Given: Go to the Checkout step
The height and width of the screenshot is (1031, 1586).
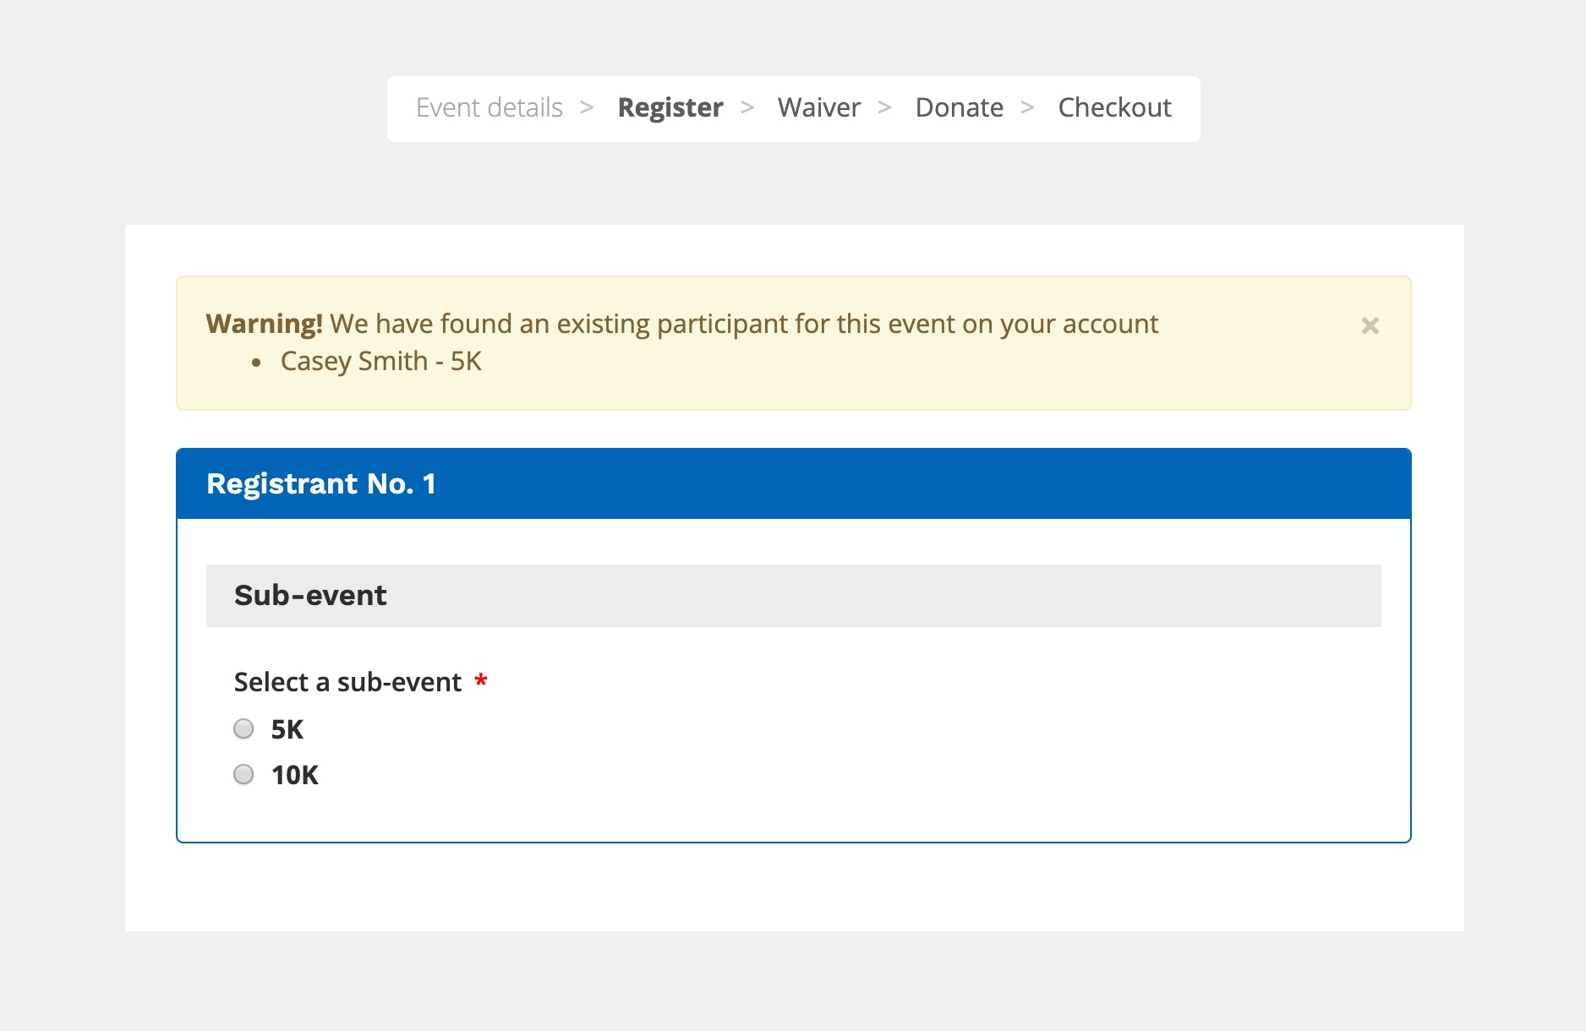Looking at the screenshot, I should 1114,108.
